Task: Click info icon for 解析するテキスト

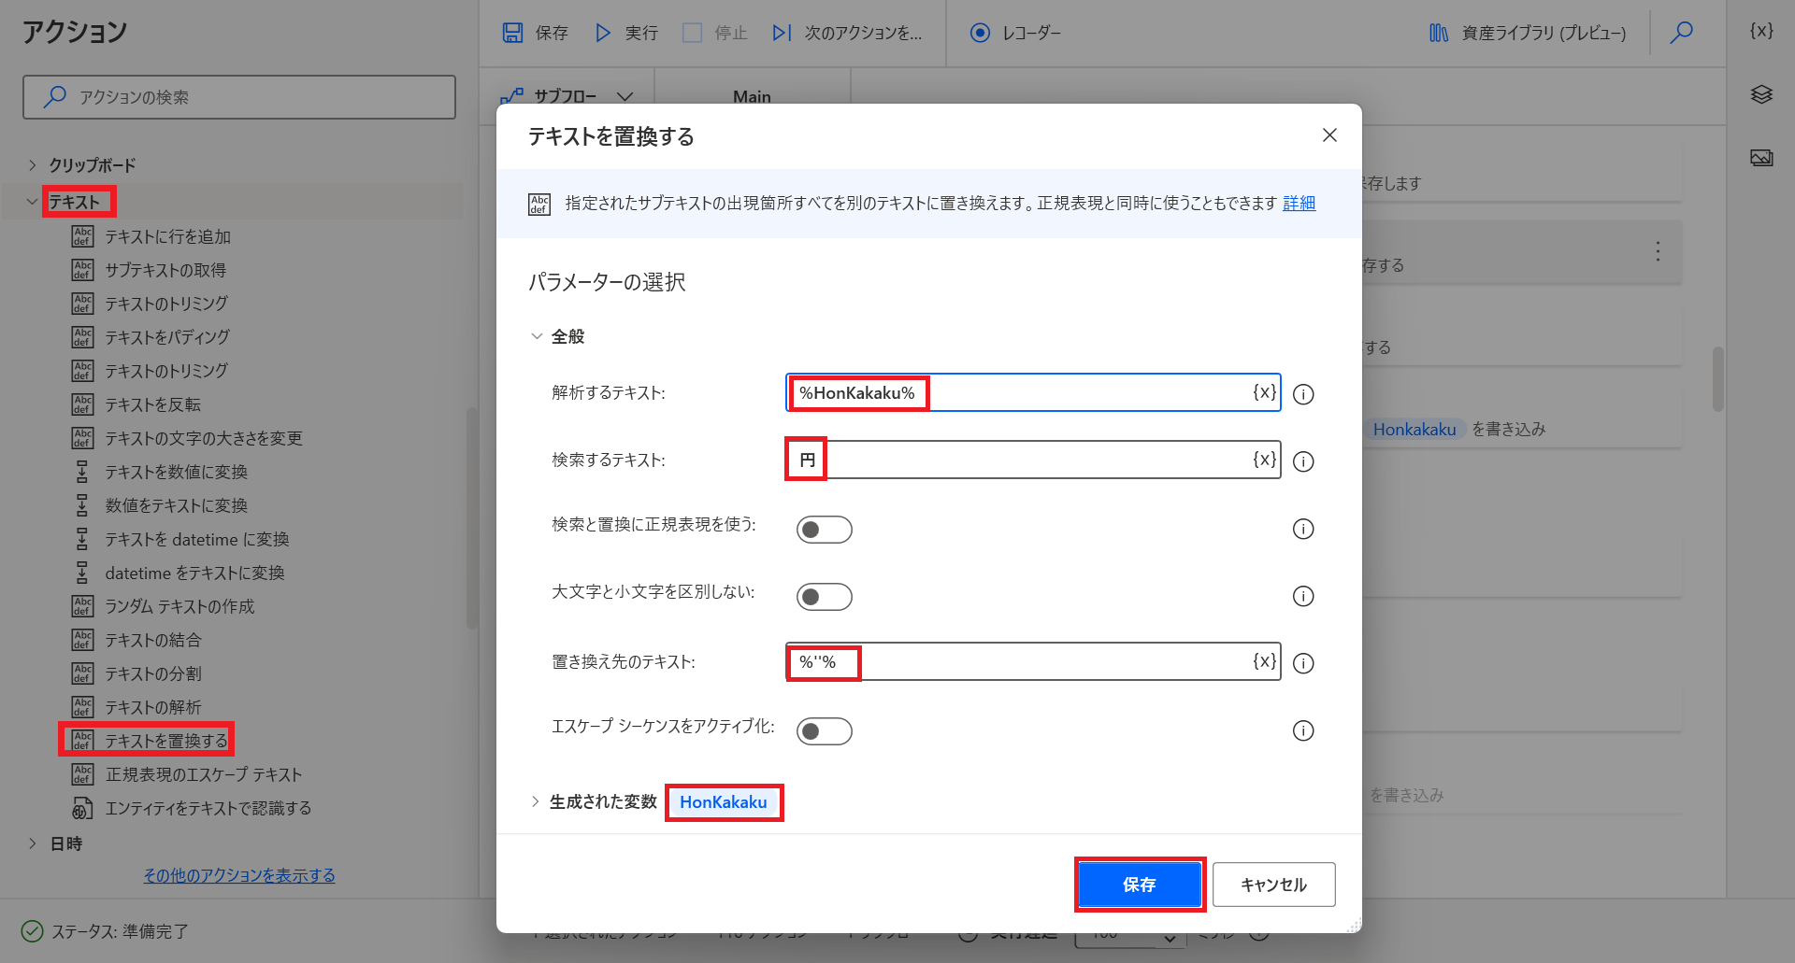Action: point(1303,394)
